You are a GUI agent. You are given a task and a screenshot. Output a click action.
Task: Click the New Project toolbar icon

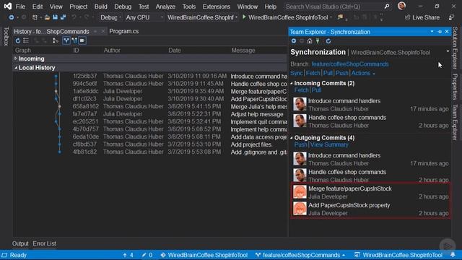tap(35, 17)
